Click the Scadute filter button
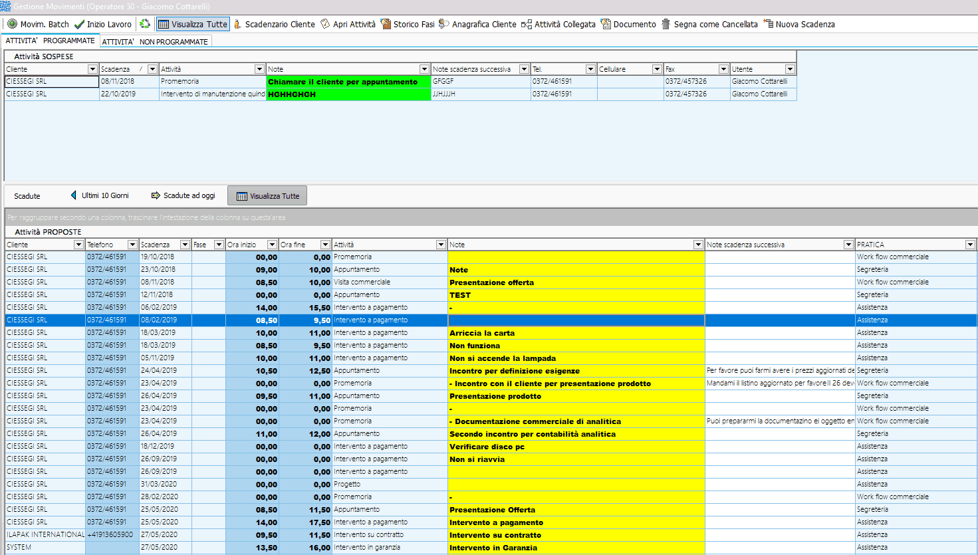978x555 pixels. [x=27, y=196]
